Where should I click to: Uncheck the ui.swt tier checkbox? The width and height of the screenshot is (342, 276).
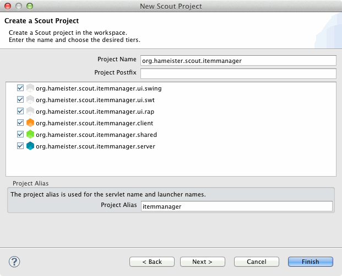(20, 99)
